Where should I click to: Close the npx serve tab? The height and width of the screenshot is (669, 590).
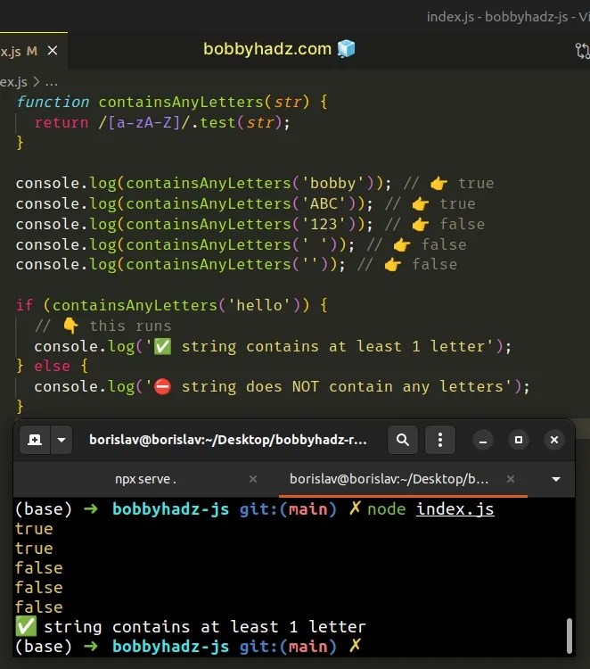(x=253, y=479)
